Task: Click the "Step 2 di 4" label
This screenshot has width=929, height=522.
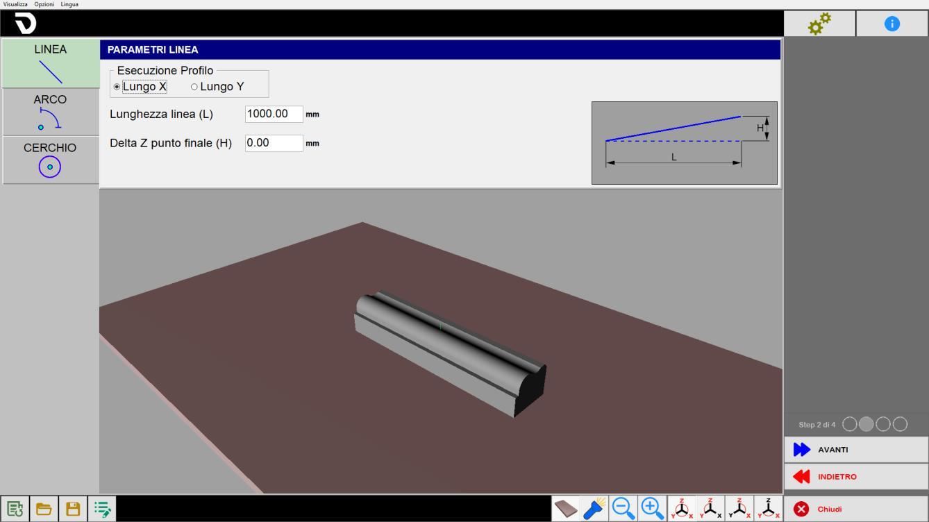Action: tap(817, 425)
